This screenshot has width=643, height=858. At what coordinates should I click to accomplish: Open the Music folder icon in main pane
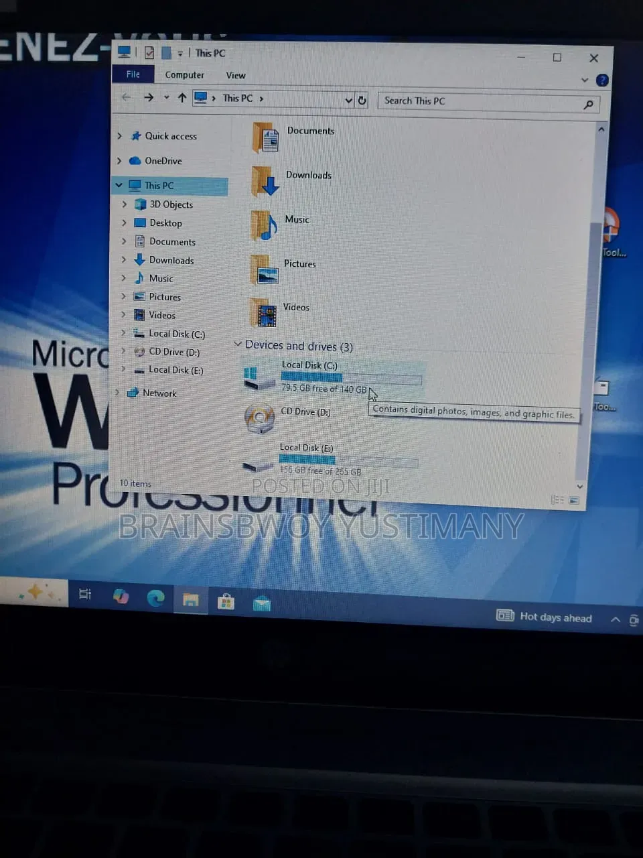pyautogui.click(x=264, y=225)
